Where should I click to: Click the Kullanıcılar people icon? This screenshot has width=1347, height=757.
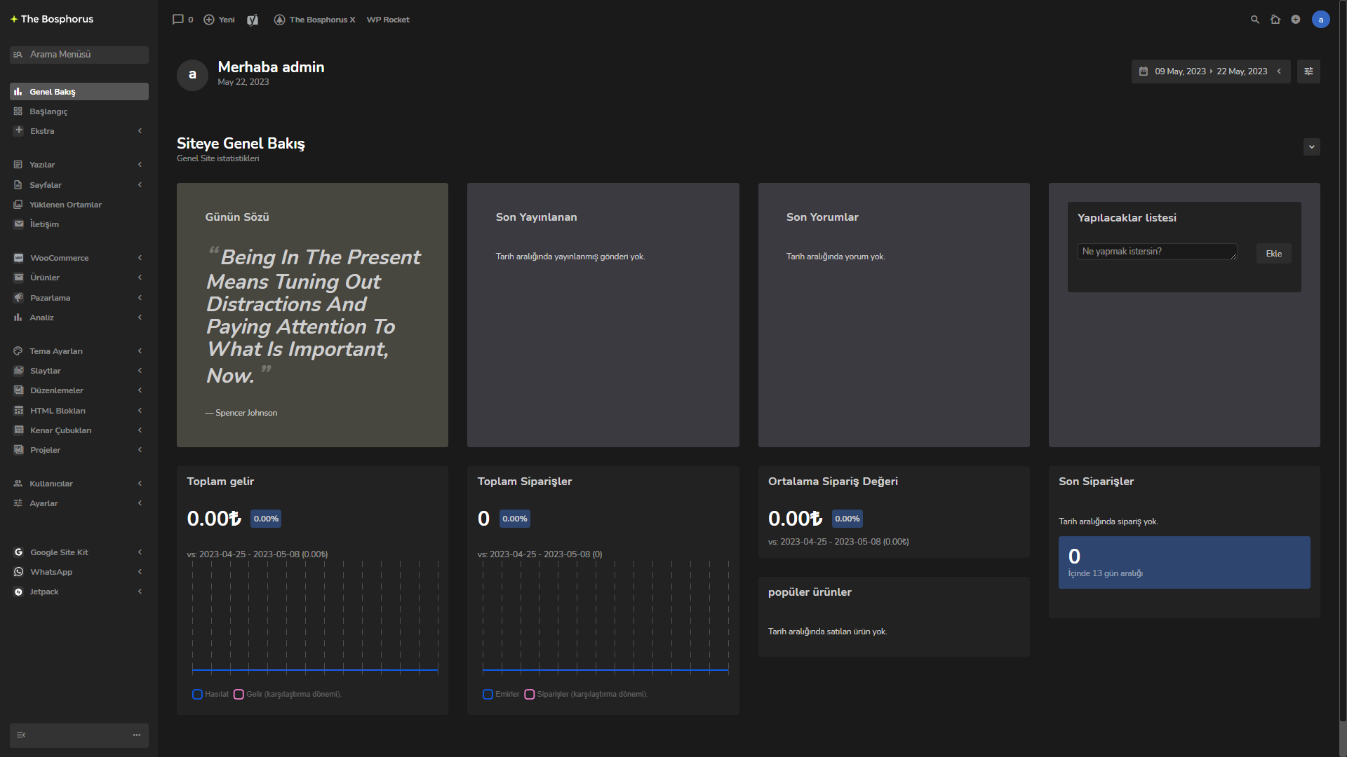[18, 484]
